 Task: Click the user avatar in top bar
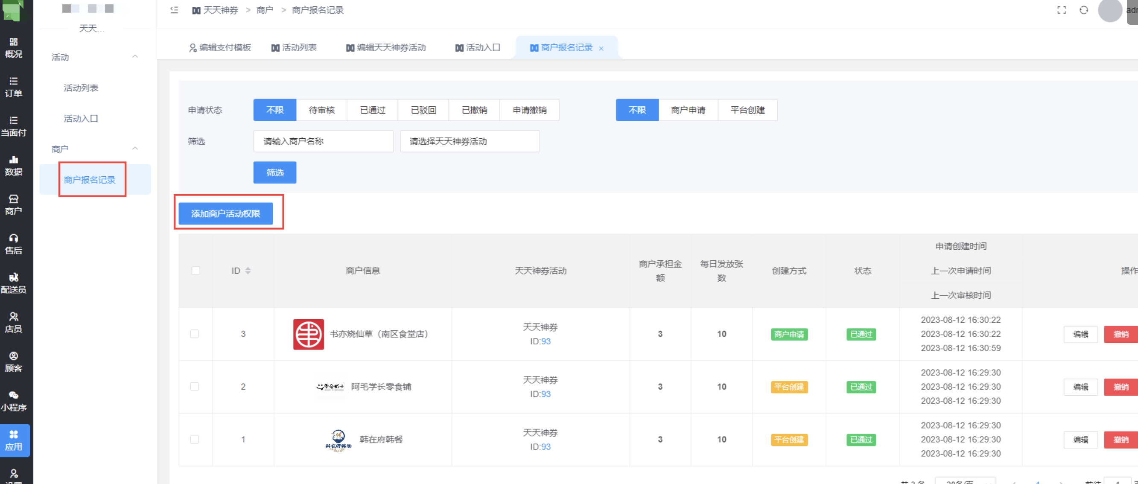point(1110,10)
